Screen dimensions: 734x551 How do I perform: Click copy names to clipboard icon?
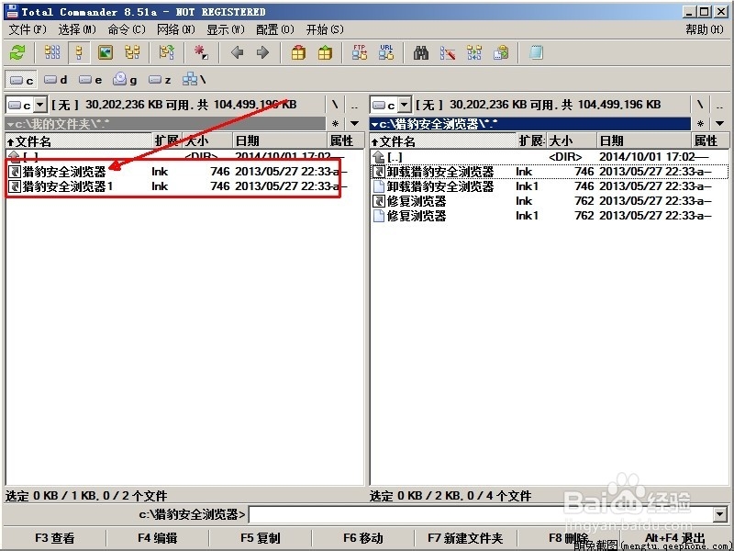(501, 52)
